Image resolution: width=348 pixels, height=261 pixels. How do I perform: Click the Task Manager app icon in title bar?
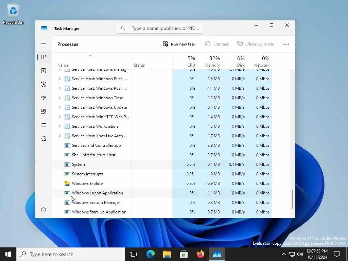(x=44, y=29)
